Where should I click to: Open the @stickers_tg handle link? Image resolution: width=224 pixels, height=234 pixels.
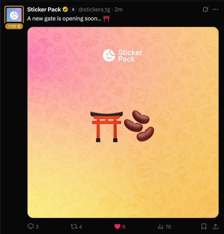point(94,10)
